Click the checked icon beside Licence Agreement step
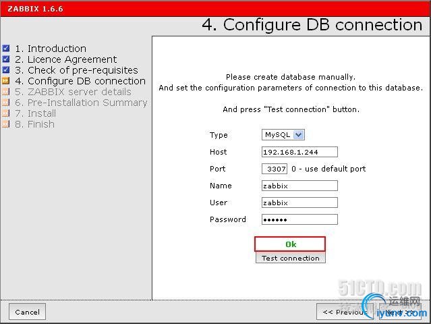 pyautogui.click(x=6, y=59)
